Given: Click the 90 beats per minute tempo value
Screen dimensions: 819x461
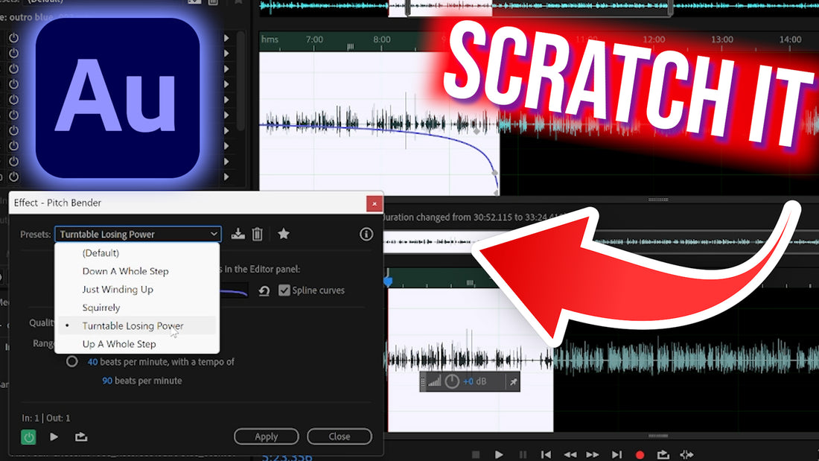Looking at the screenshot, I should pos(107,381).
